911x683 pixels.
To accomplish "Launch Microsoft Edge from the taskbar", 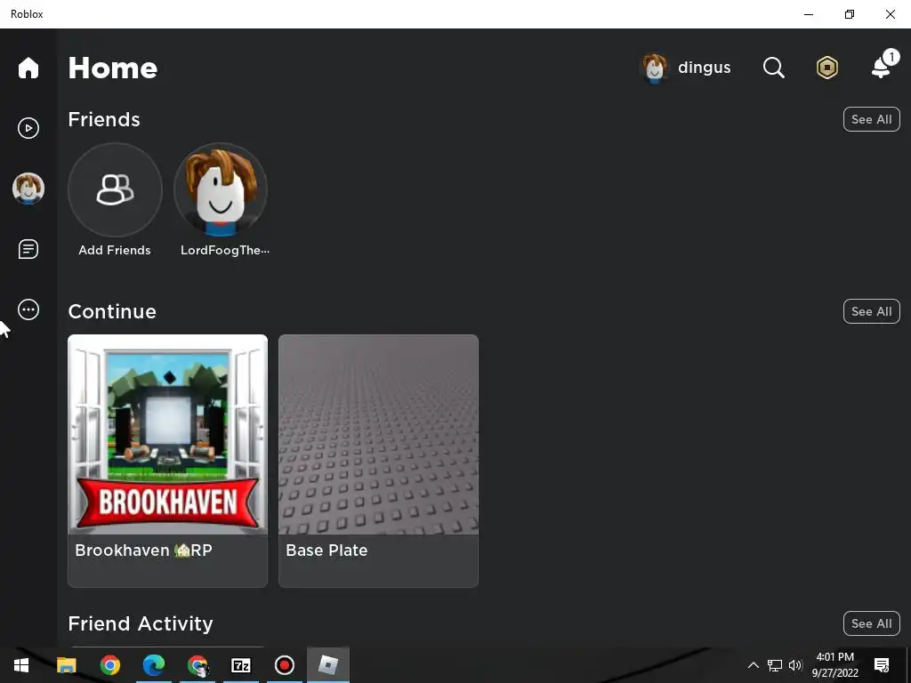I will point(153,665).
